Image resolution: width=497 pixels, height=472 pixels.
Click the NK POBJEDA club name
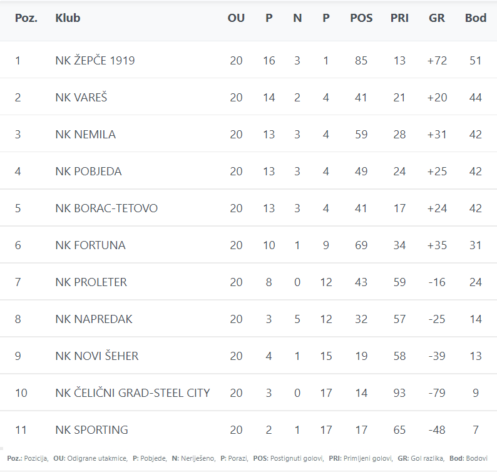(88, 172)
